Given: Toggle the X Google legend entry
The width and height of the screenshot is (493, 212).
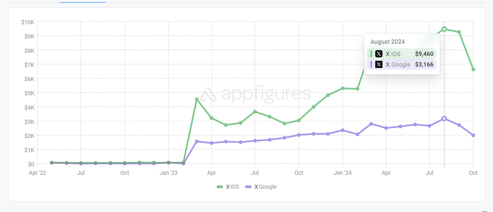Looking at the screenshot, I should [261, 187].
